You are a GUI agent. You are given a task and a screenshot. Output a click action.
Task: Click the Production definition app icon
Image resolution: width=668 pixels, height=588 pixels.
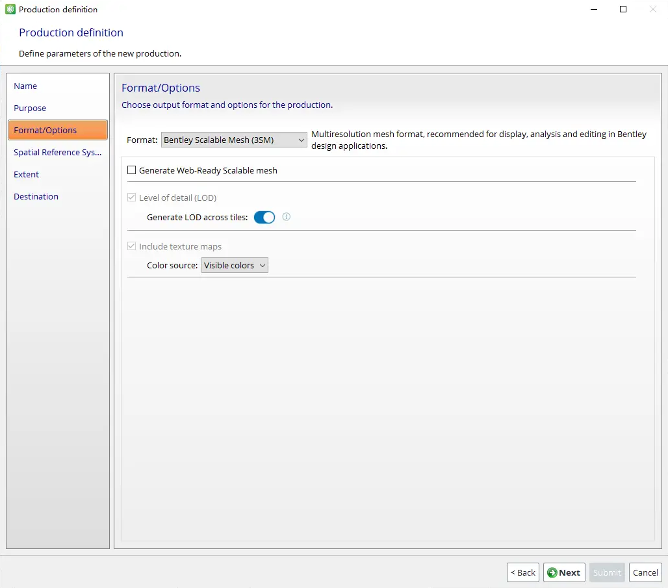click(x=10, y=9)
